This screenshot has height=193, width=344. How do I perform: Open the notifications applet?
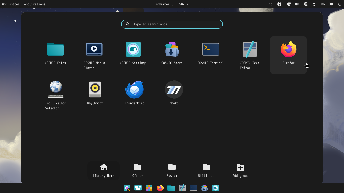[331, 4]
